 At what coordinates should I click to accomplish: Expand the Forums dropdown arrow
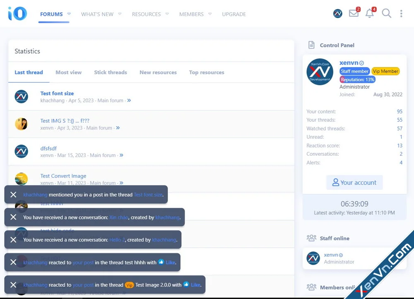69,14
